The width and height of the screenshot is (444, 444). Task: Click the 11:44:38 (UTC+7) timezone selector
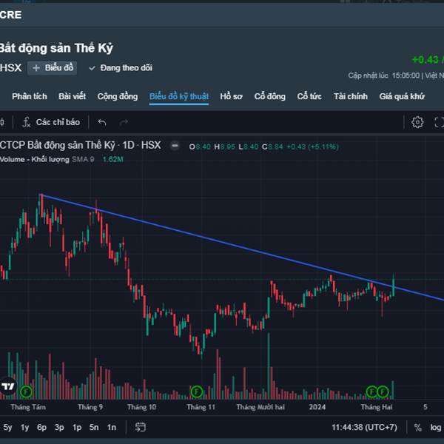tap(364, 427)
